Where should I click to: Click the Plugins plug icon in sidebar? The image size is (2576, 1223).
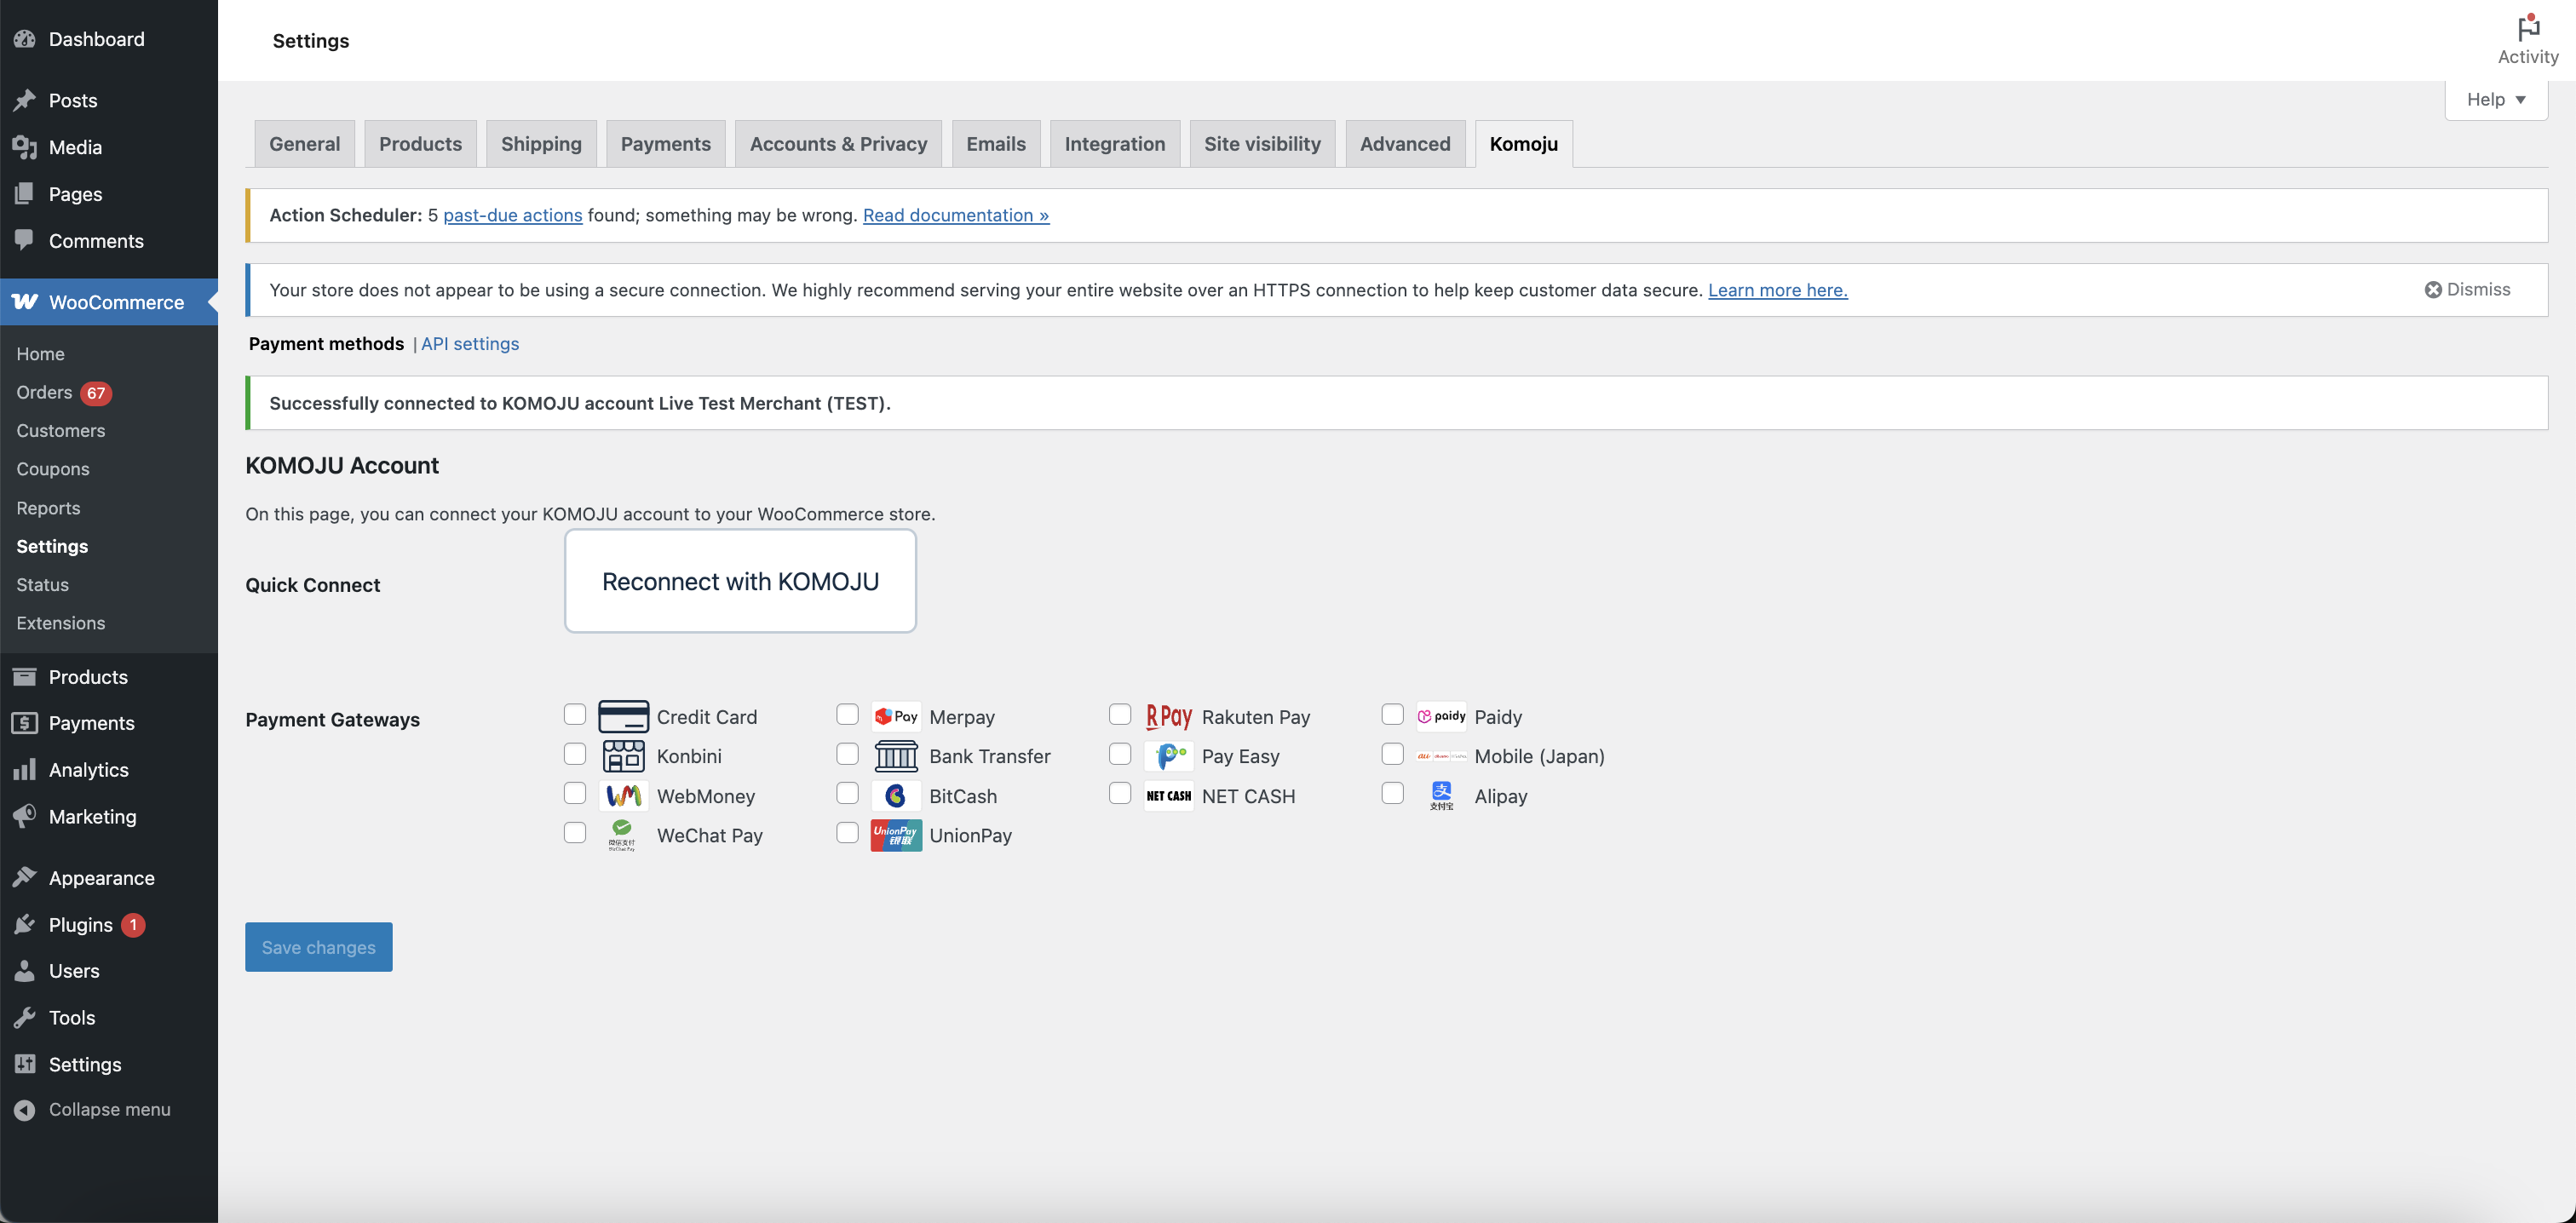25,924
